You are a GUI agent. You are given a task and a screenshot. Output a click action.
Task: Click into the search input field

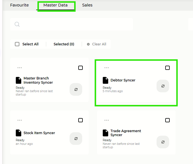pyautogui.click(x=76, y=25)
